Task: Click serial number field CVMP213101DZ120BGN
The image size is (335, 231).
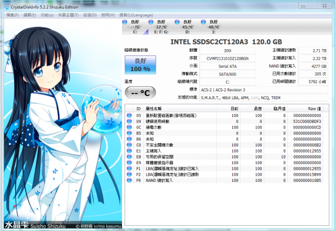Action: [x=228, y=59]
